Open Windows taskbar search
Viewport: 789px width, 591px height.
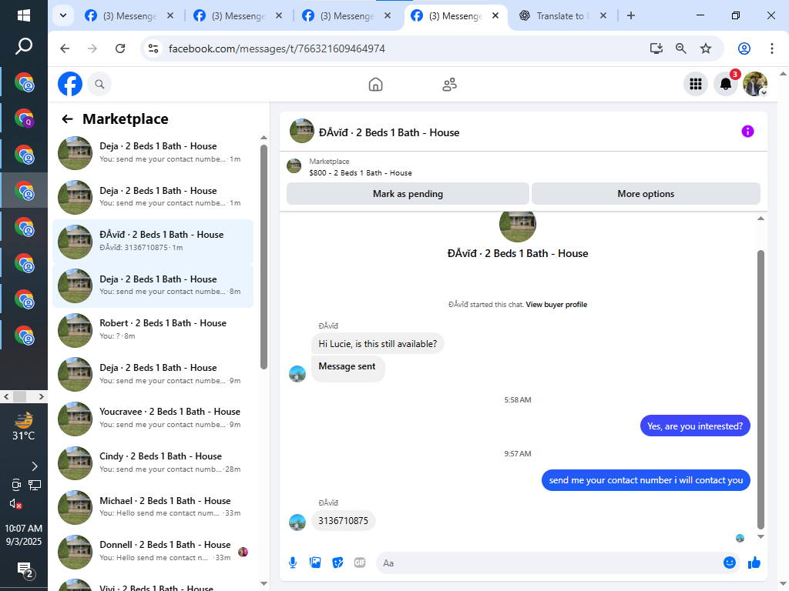pyautogui.click(x=24, y=47)
